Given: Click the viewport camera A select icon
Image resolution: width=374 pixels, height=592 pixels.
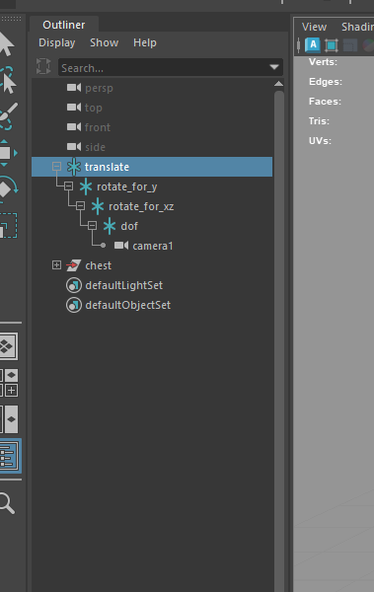Looking at the screenshot, I should [313, 45].
